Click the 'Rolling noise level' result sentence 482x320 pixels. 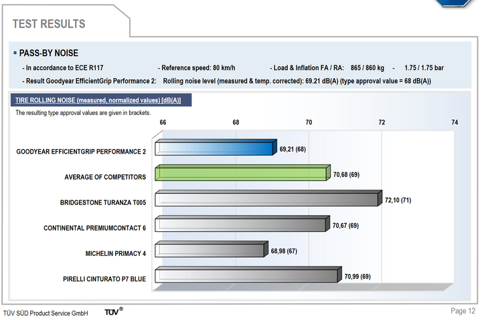297,81
